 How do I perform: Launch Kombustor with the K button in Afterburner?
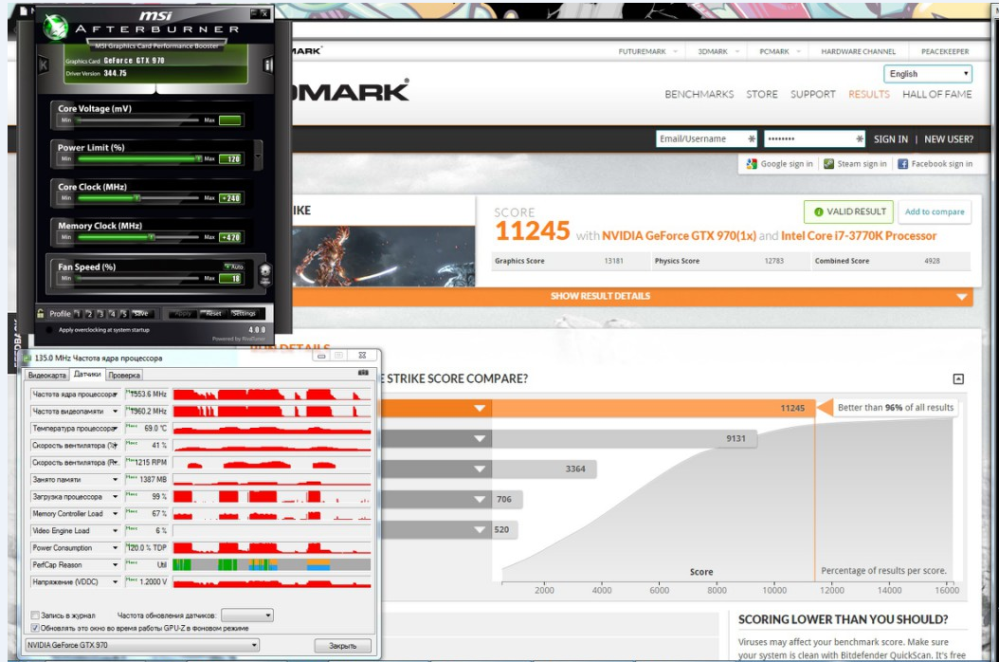coord(44,64)
